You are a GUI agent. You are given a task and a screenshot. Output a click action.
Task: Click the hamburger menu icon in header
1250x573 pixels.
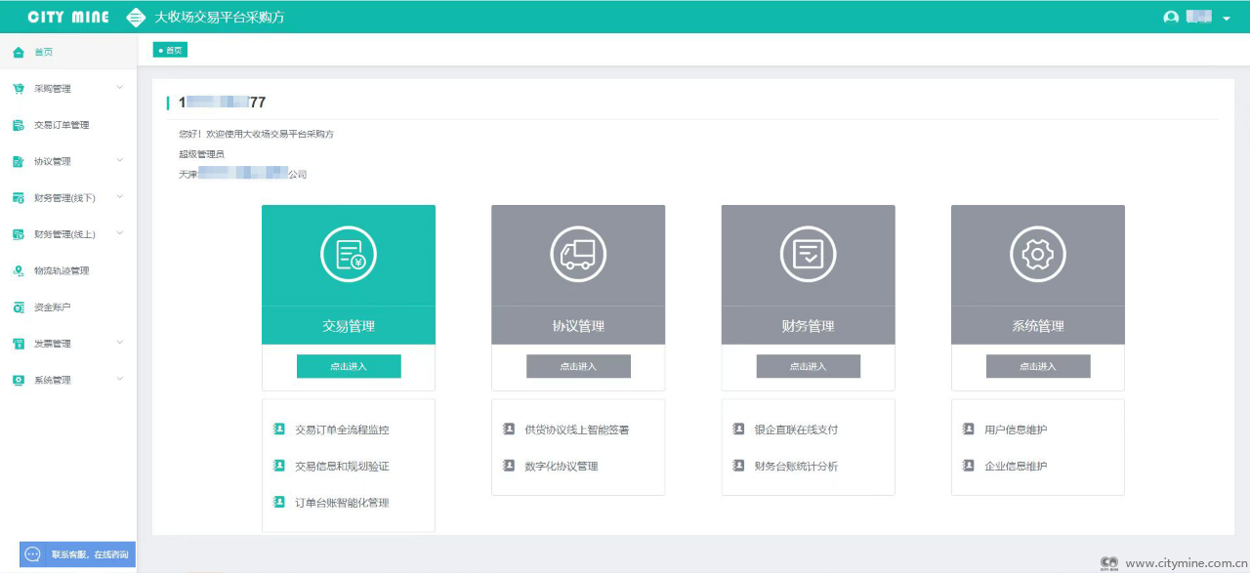[x=137, y=18]
